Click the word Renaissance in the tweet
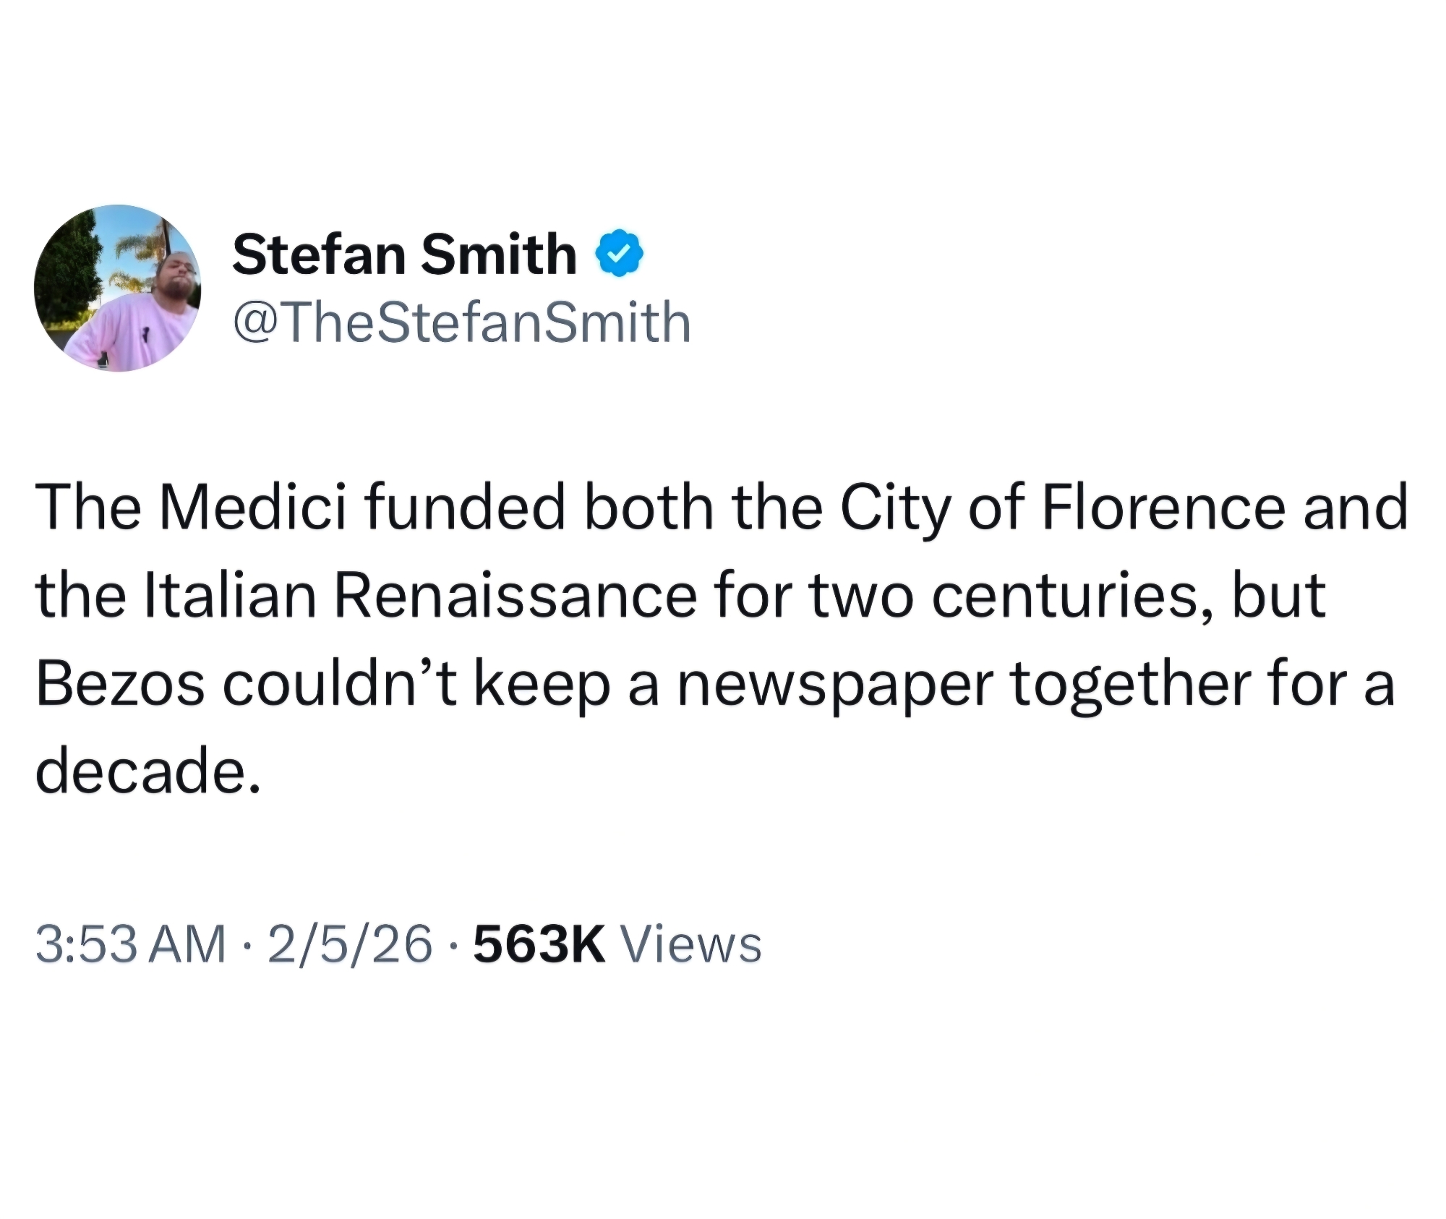1446x1219 pixels. (x=515, y=596)
